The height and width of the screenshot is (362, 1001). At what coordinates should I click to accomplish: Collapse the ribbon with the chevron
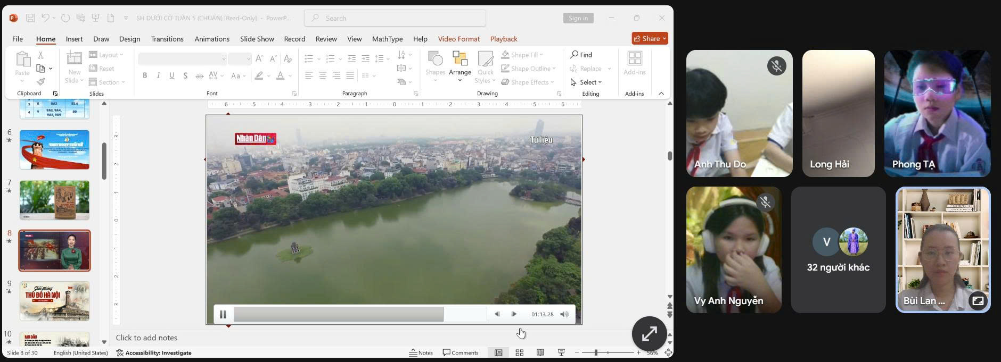(661, 94)
